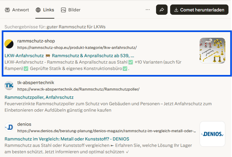Click the rammschutz-shop.eu URL
Screen dimensions: 232x157
pos(77,47)
